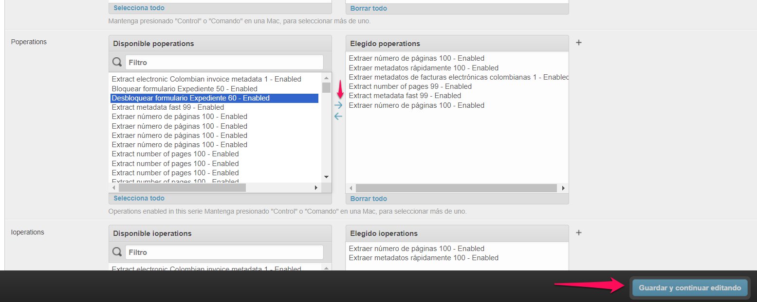Click the magnifier icon in Disponible poperations
This screenshot has height=302, width=757.
(117, 62)
